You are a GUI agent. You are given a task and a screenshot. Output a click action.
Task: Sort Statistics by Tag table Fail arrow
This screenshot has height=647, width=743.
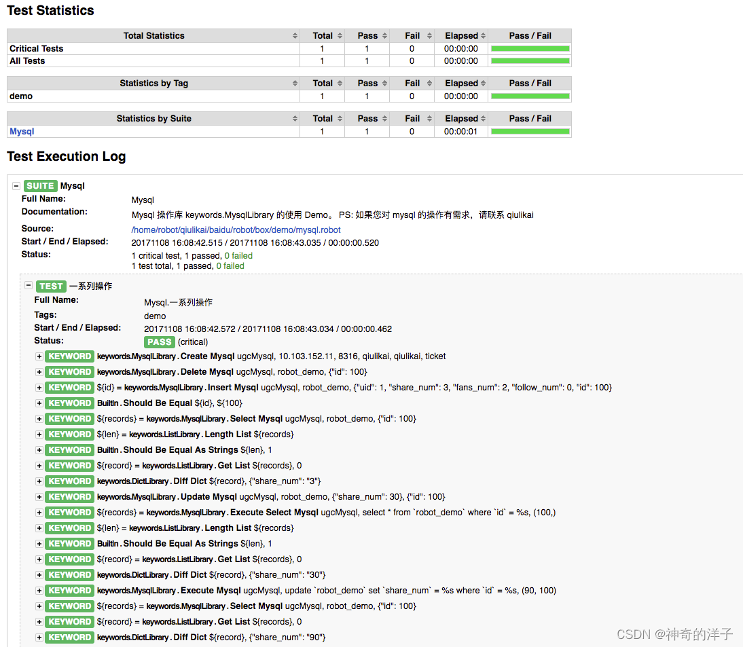[429, 84]
